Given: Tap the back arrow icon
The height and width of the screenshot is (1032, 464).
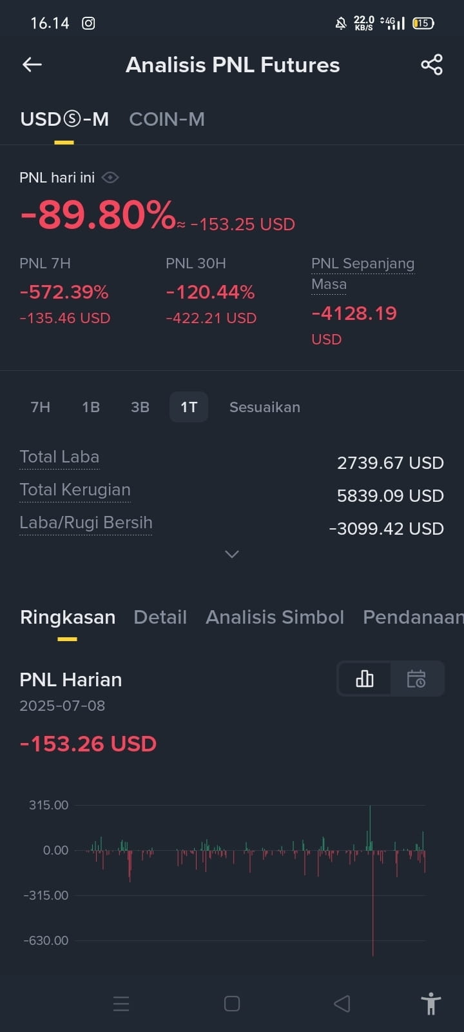Looking at the screenshot, I should (32, 64).
